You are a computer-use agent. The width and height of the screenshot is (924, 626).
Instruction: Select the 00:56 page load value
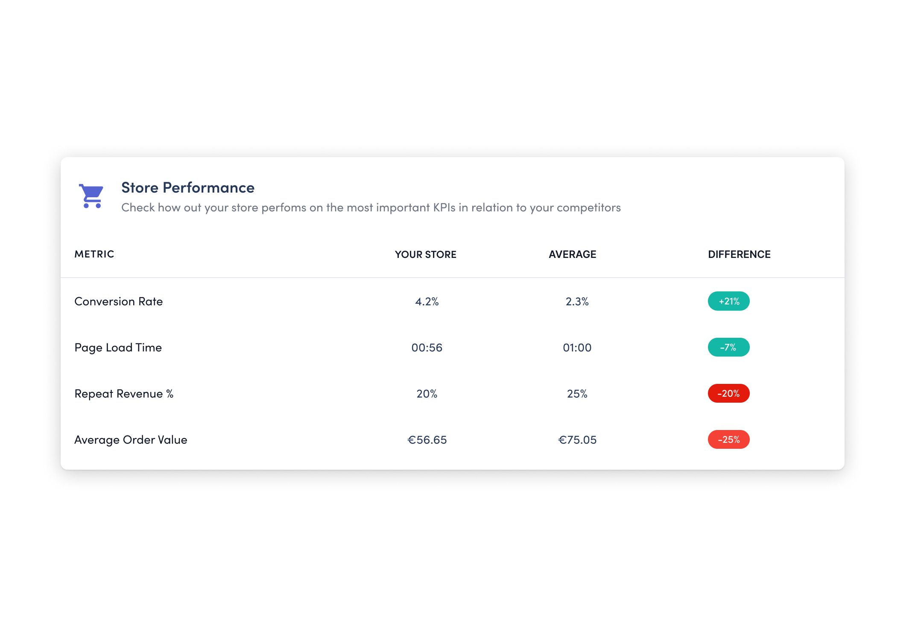click(x=427, y=348)
